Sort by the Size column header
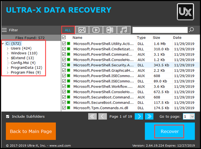The height and width of the screenshot is (149, 201). click(x=157, y=38)
